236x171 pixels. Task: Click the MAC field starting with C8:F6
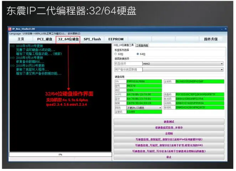click(x=144, y=103)
